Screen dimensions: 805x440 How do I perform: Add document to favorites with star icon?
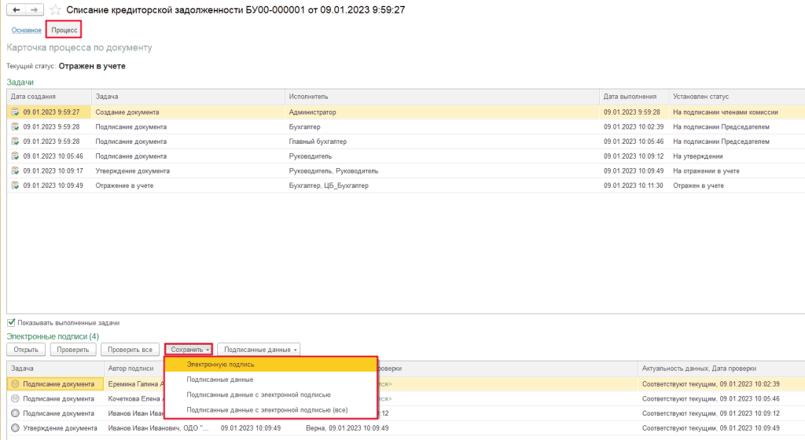pyautogui.click(x=56, y=9)
